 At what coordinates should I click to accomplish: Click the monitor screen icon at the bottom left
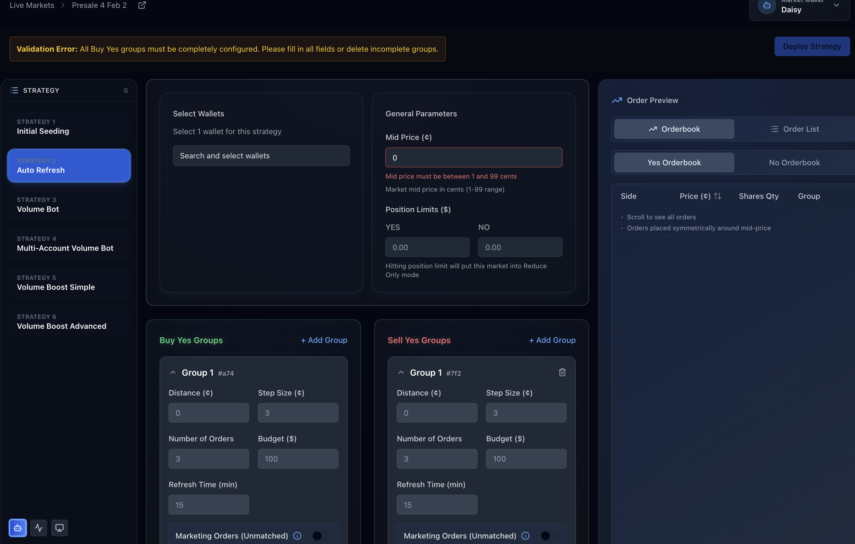tap(60, 528)
